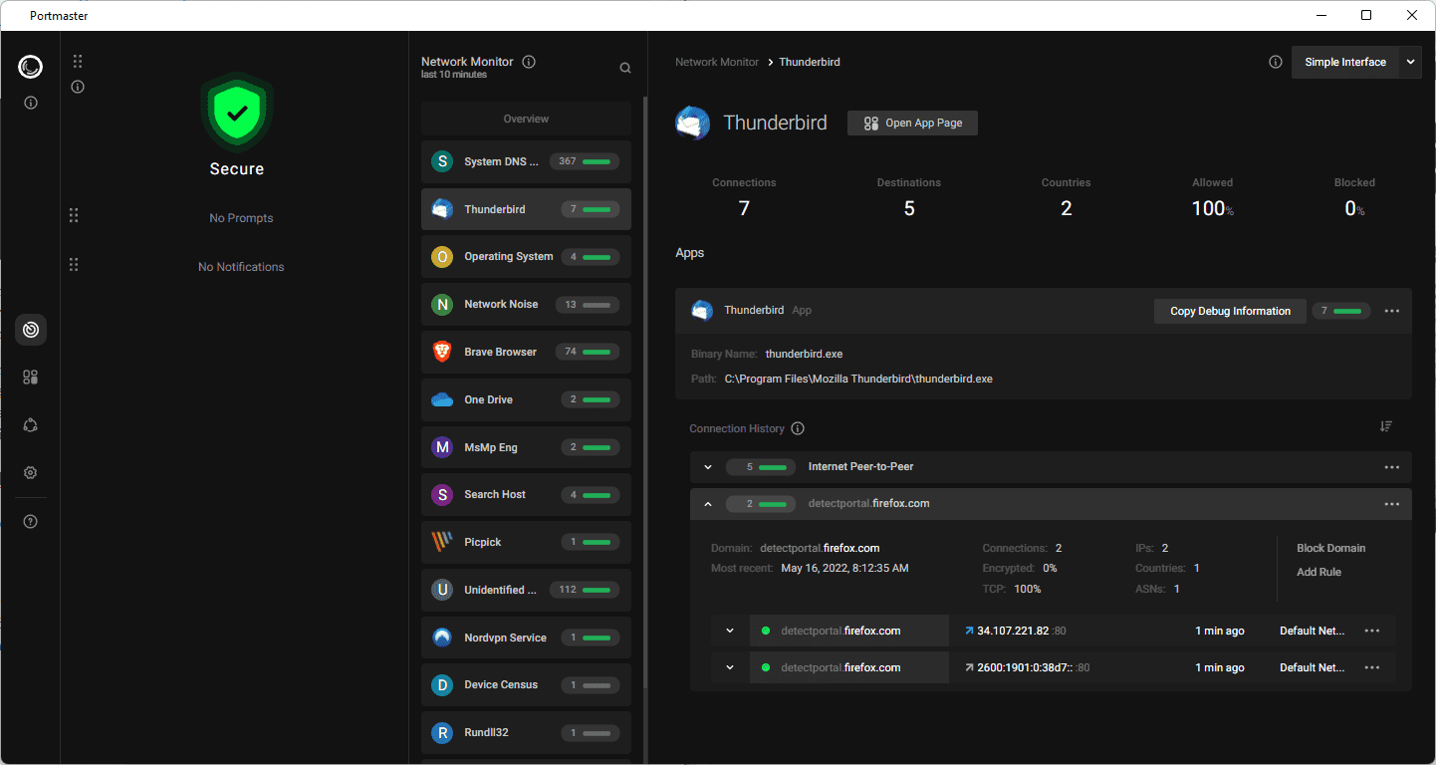Click the green Secure shield icon
The height and width of the screenshot is (765, 1436).
237,112
